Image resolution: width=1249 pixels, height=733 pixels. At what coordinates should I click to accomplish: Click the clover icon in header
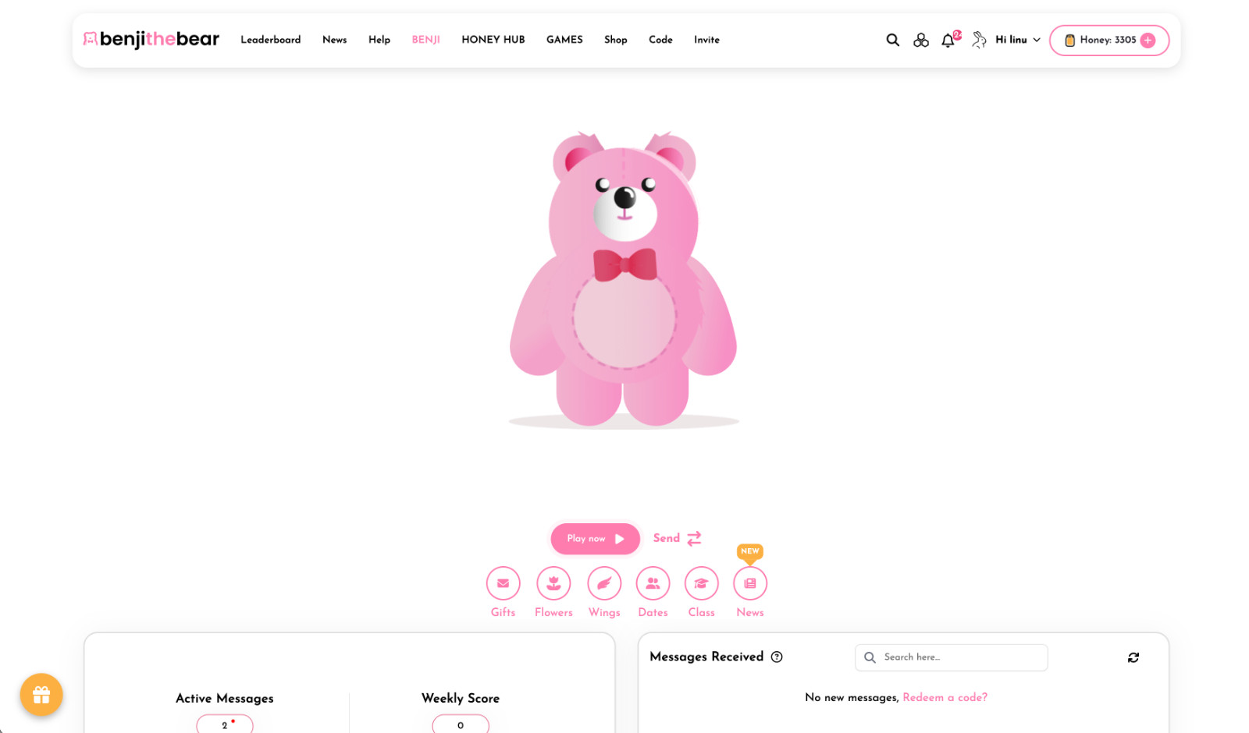point(921,40)
